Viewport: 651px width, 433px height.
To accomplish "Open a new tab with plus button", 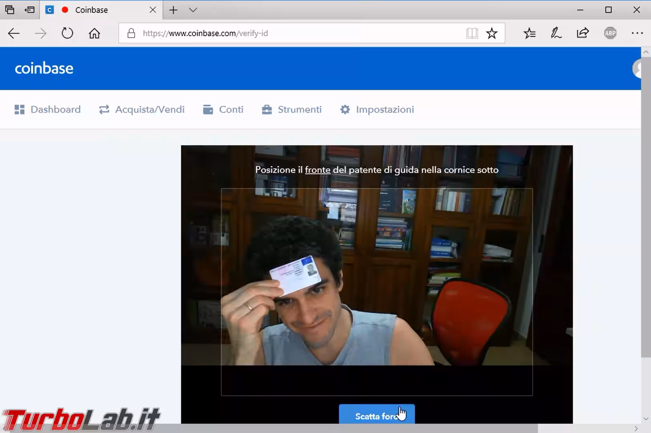I will [173, 10].
